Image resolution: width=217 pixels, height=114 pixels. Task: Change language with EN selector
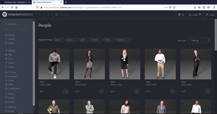(x=181, y=15)
